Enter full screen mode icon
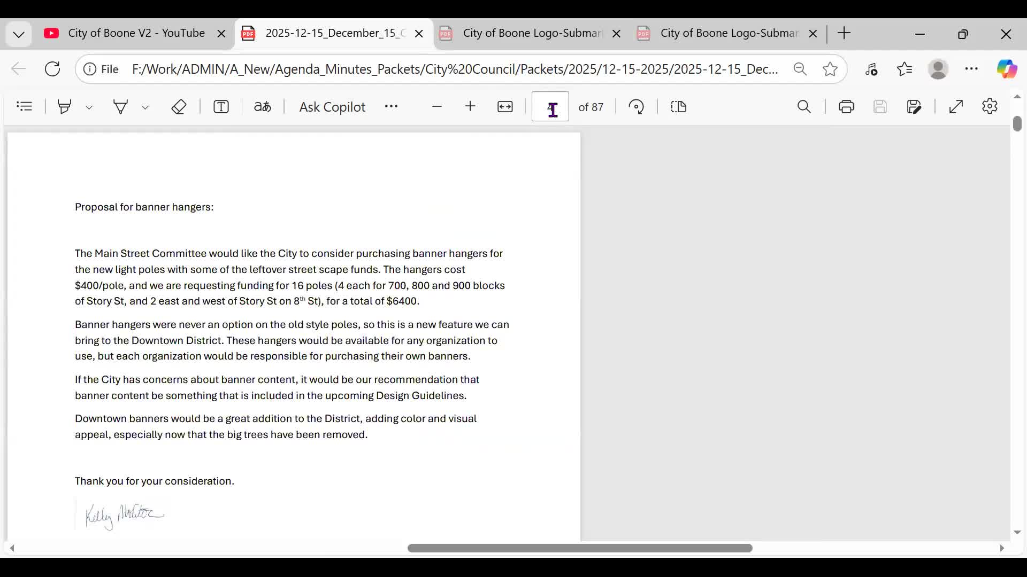 [x=956, y=107]
